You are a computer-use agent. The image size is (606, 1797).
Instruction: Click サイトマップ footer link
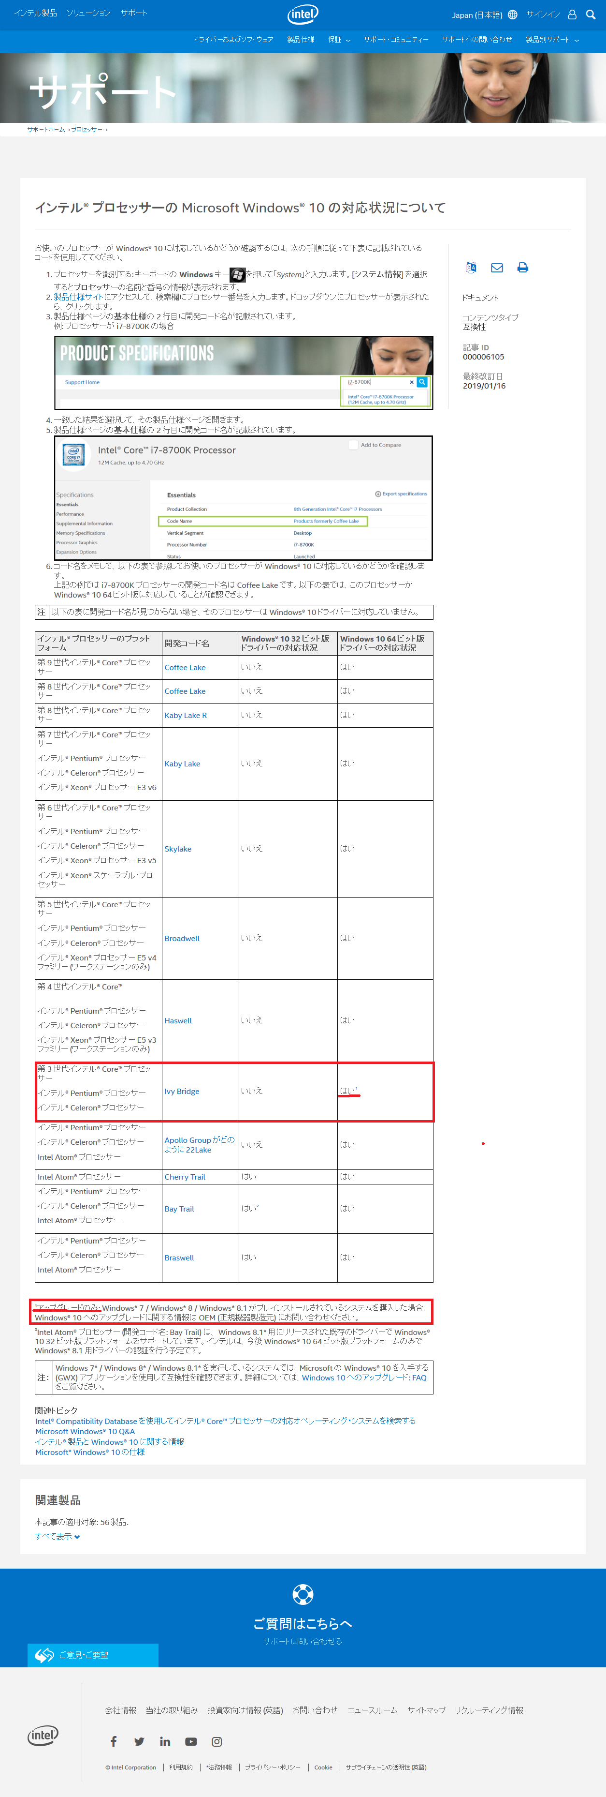pyautogui.click(x=426, y=1710)
